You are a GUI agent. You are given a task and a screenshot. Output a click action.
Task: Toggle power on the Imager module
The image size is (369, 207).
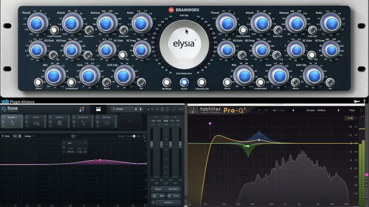[27, 117]
